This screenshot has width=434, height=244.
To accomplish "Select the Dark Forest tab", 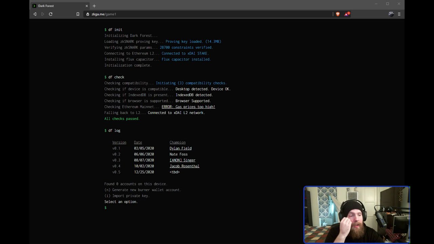I will tap(60, 6).
